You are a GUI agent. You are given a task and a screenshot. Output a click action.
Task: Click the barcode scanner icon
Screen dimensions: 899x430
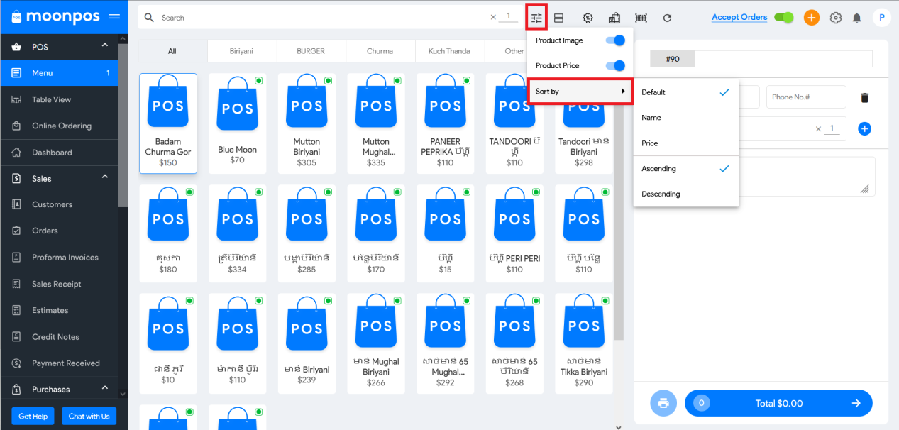coord(641,18)
